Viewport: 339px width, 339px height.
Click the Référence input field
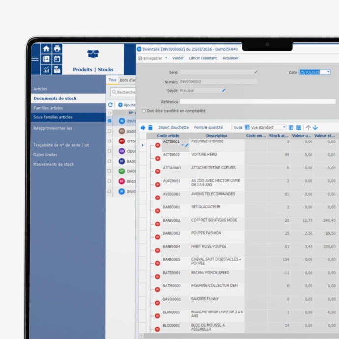click(x=258, y=101)
